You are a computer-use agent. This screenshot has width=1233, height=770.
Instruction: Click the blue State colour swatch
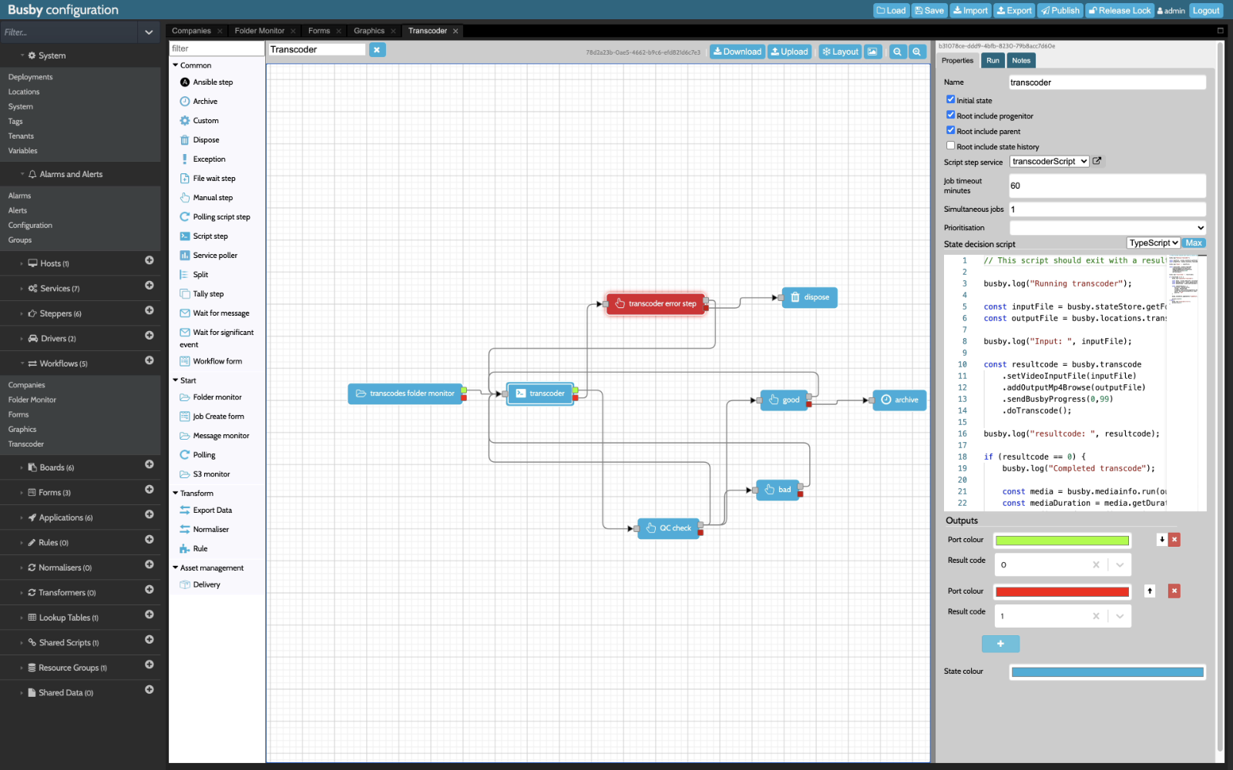click(x=1107, y=672)
